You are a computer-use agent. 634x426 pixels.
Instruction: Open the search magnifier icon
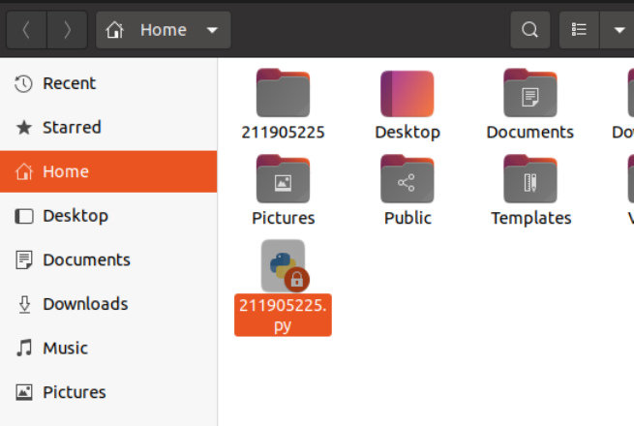tap(529, 30)
